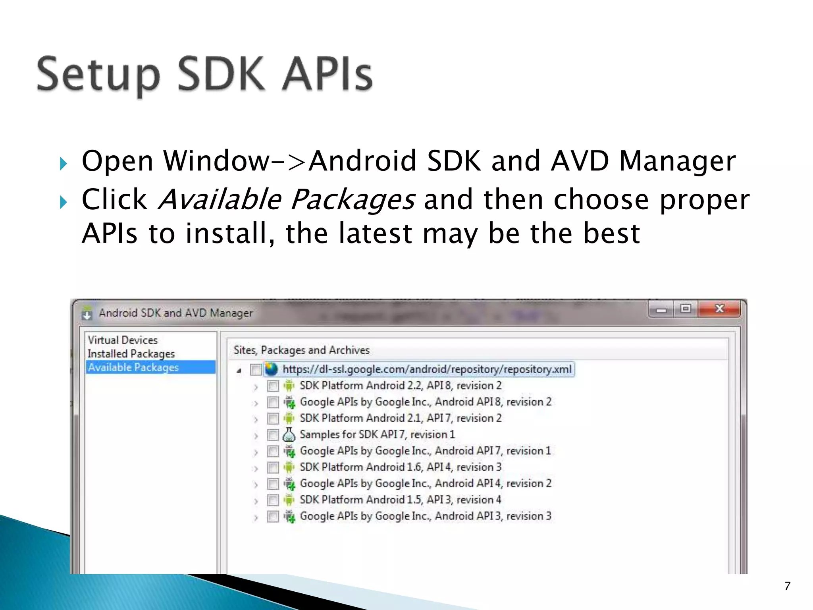Expand Google APIs Android API 4 row arrow
This screenshot has width=813, height=610.
(256, 485)
